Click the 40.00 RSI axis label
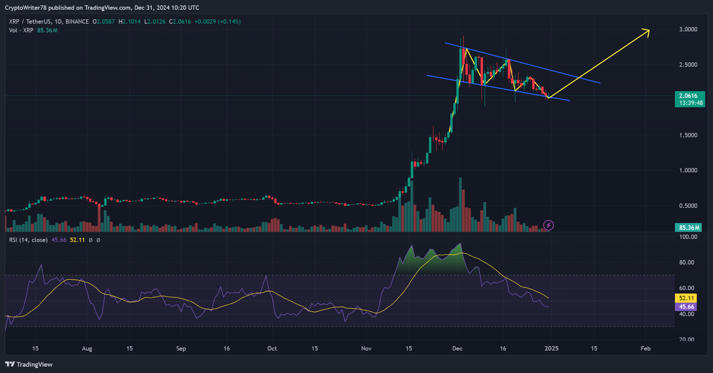This screenshot has height=373, width=713. coord(687,314)
